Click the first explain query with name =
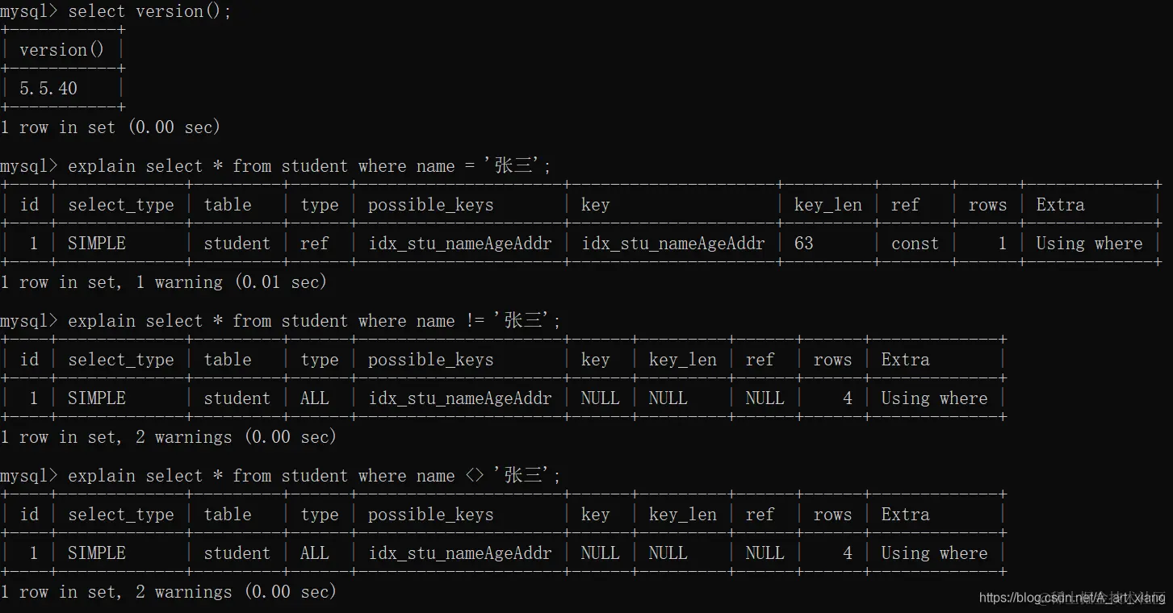The height and width of the screenshot is (613, 1173). tap(275, 166)
